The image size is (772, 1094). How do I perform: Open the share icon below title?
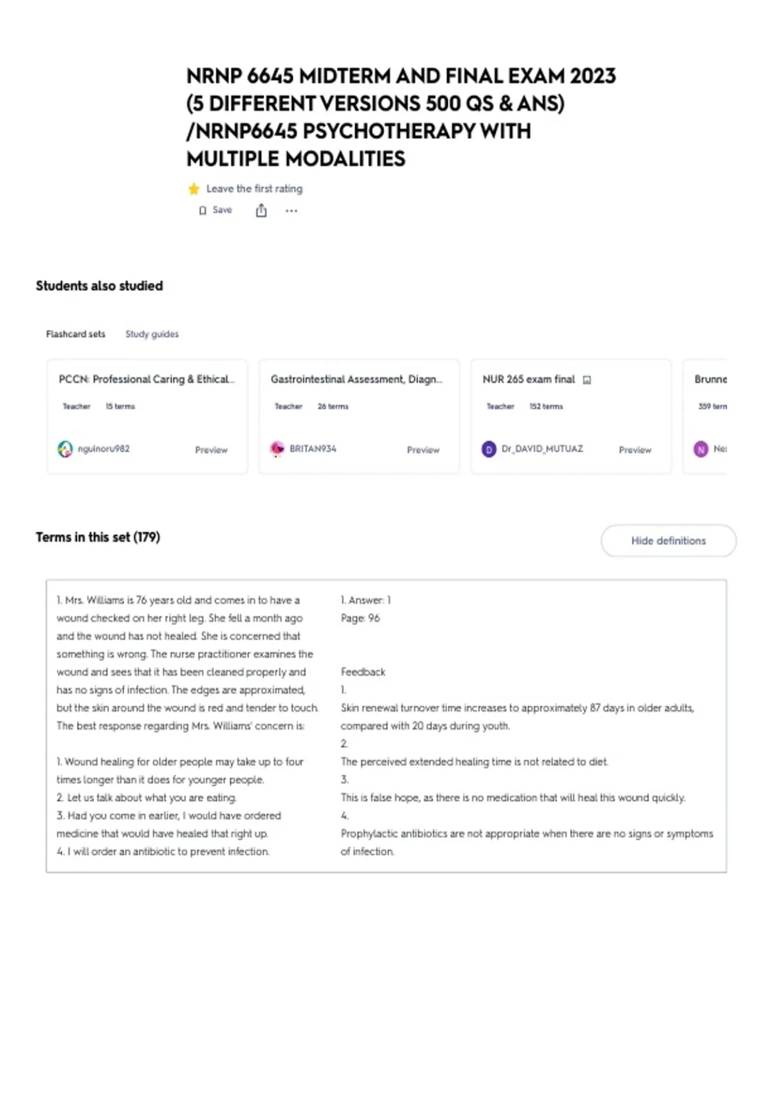pyautogui.click(x=261, y=210)
